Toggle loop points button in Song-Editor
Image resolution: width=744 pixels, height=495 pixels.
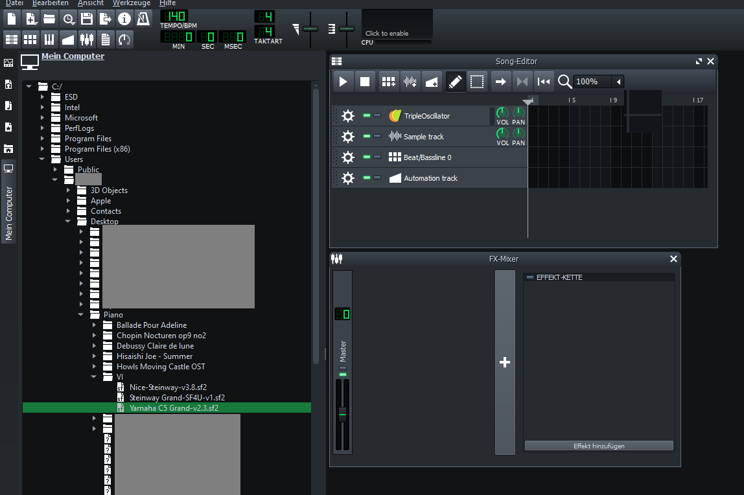point(522,82)
